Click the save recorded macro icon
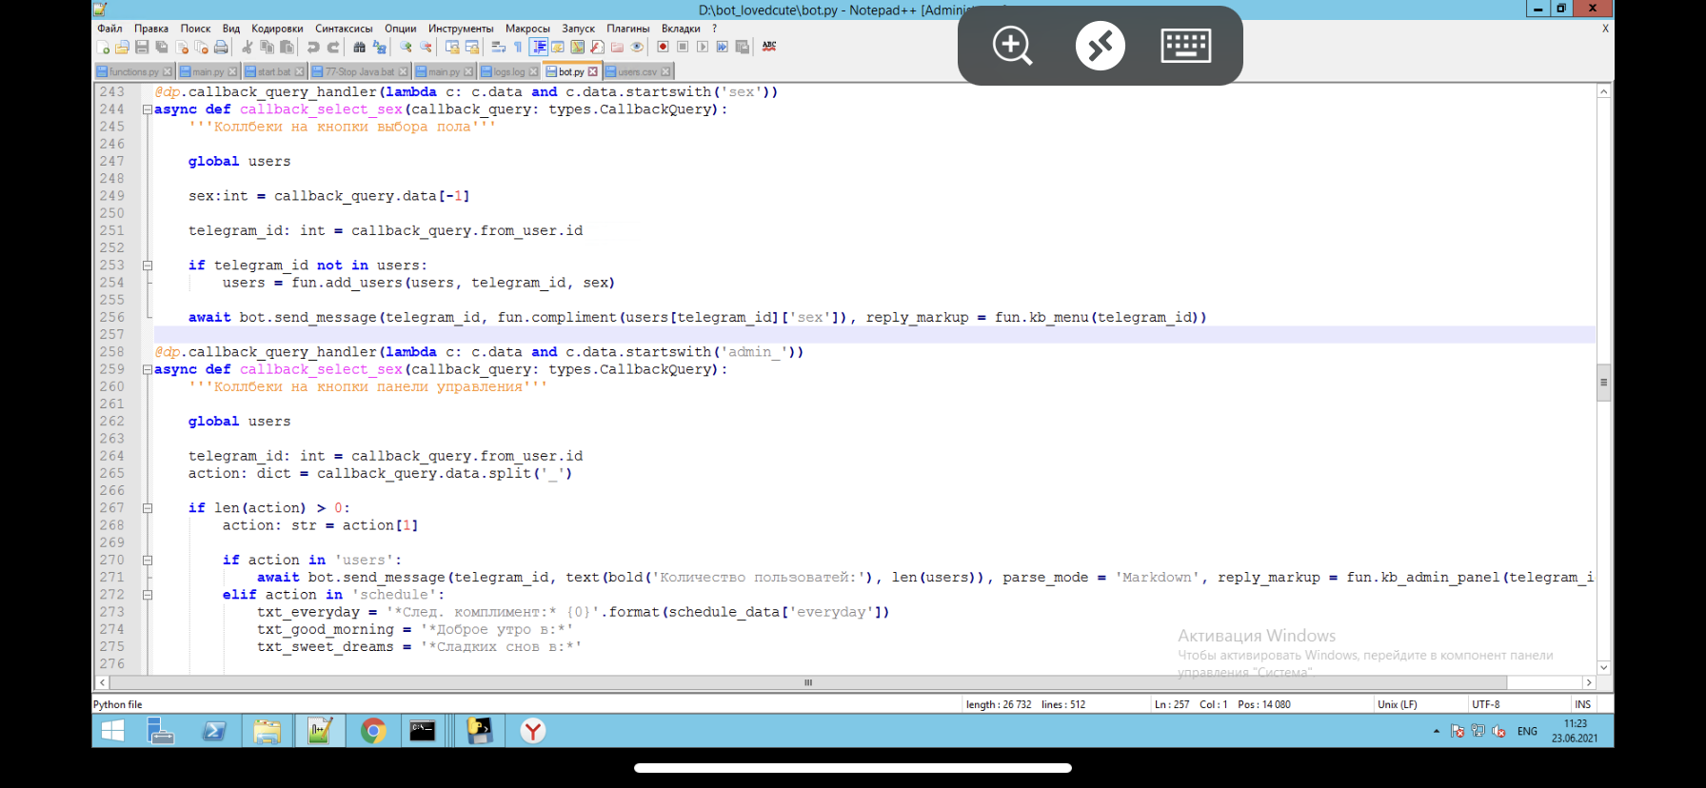Image resolution: width=1706 pixels, height=788 pixels. [742, 47]
